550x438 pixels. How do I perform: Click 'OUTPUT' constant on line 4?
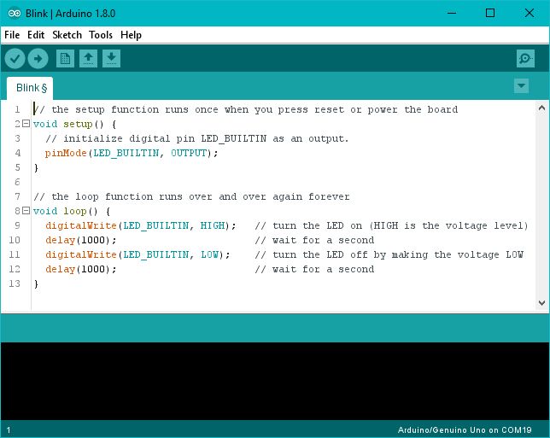point(189,153)
